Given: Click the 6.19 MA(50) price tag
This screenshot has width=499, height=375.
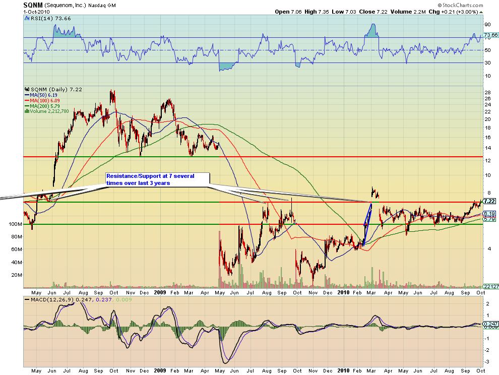Looking at the screenshot, I should tap(489, 214).
